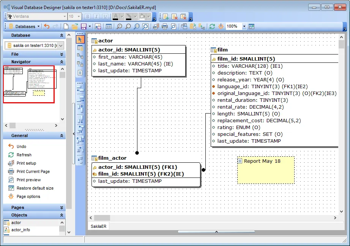This screenshot has width=350, height=246.
Task: Click the Undo arrow in main toolbar
Action: pos(47,26)
